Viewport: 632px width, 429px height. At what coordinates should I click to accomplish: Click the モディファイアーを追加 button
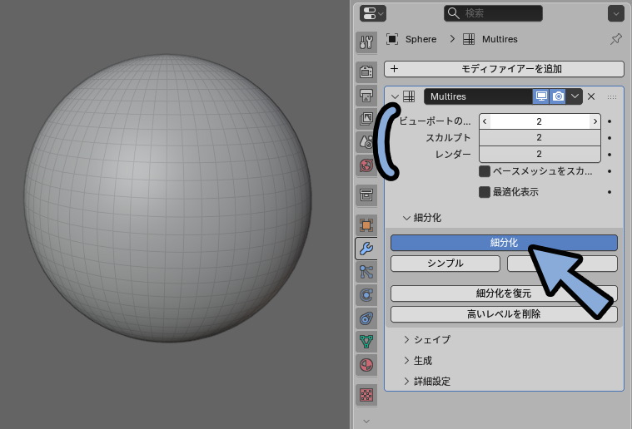[504, 69]
